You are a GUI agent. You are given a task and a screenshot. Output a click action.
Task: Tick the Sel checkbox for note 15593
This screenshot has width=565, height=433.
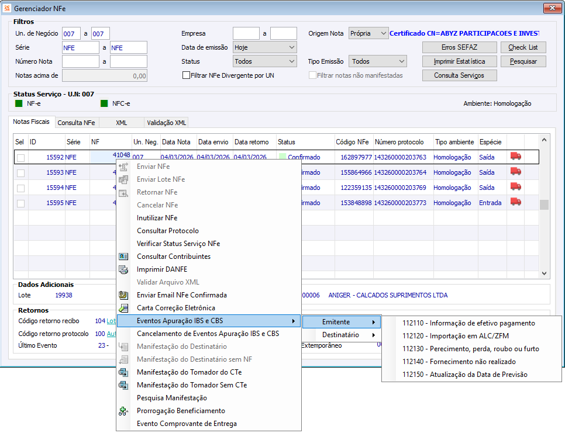[x=21, y=173]
